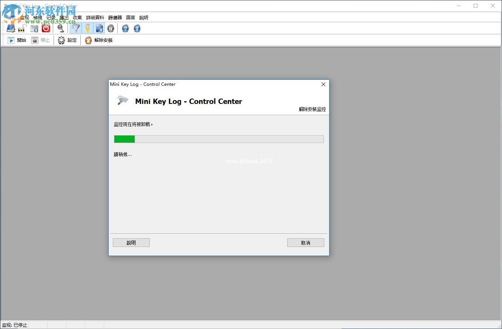Screen dimensions: 502x329
Task: Click the 解除安裝 uninstall toolbar button
Action: click(x=99, y=40)
